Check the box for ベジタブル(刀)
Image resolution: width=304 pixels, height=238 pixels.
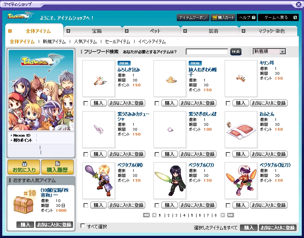(157, 205)
